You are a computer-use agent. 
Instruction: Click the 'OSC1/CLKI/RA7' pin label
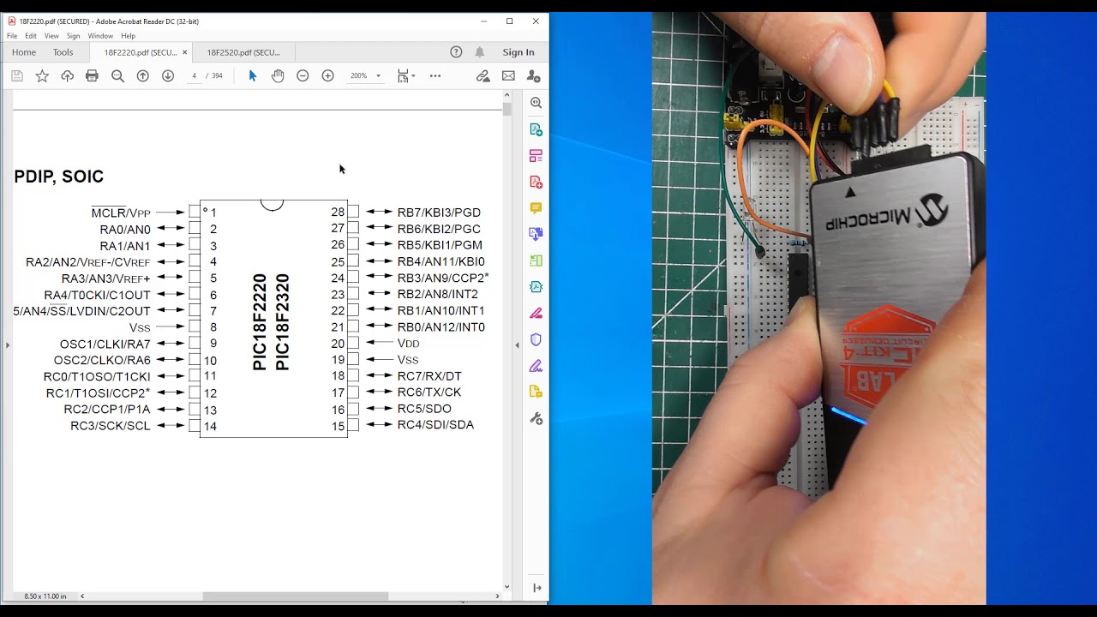[105, 344]
